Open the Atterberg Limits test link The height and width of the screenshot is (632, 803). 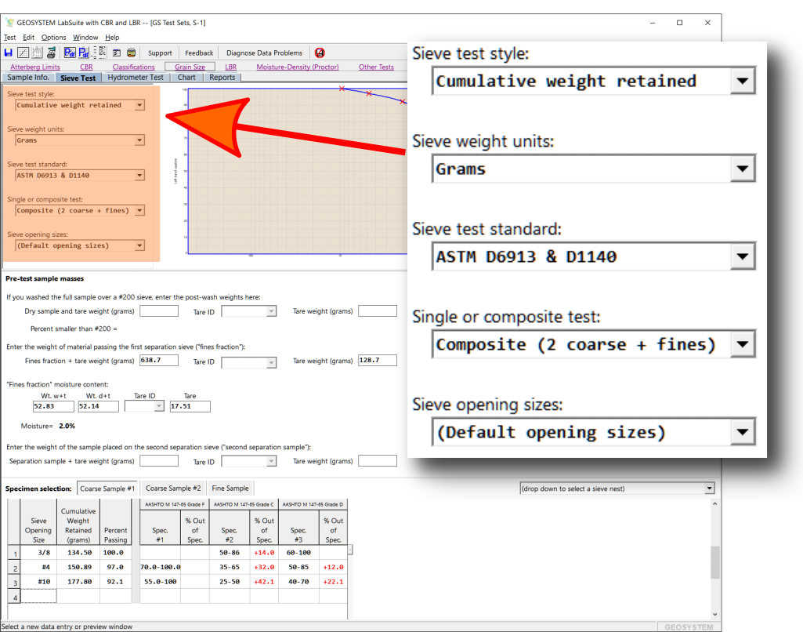pyautogui.click(x=35, y=67)
